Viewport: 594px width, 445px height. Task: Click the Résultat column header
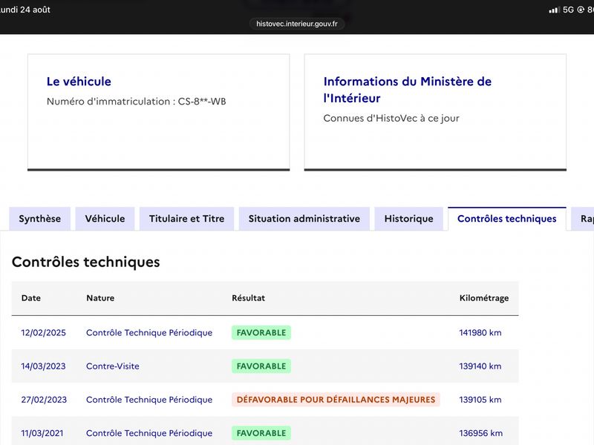point(249,298)
